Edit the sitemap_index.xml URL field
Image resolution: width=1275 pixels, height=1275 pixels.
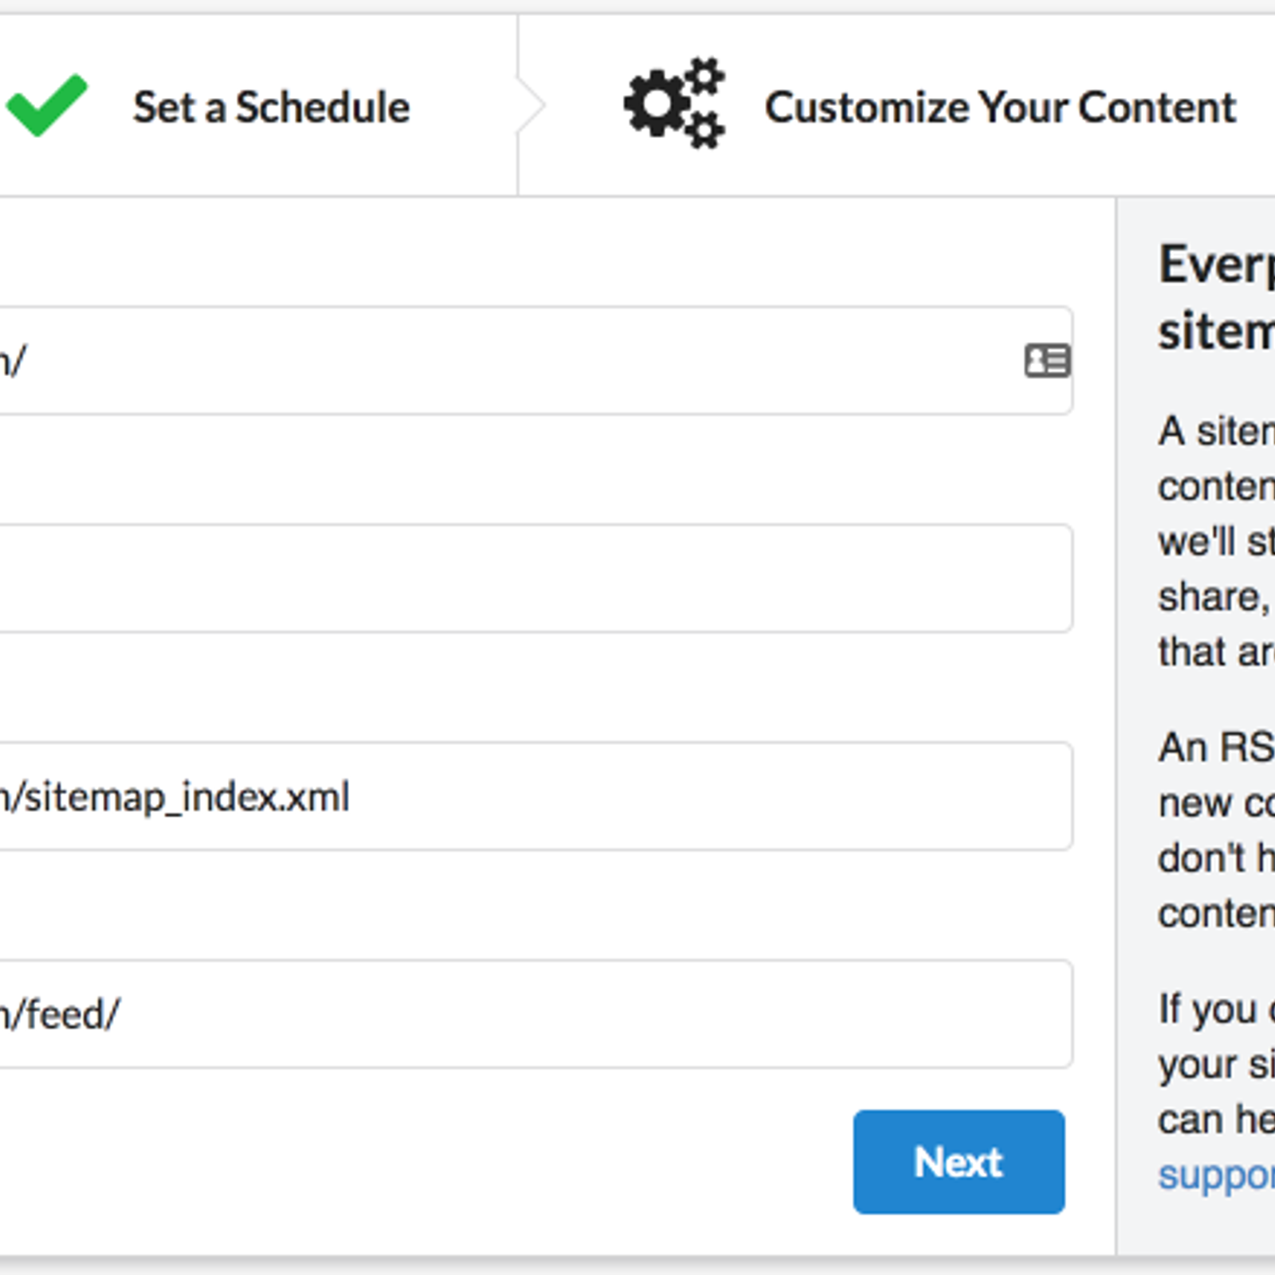[x=535, y=796]
